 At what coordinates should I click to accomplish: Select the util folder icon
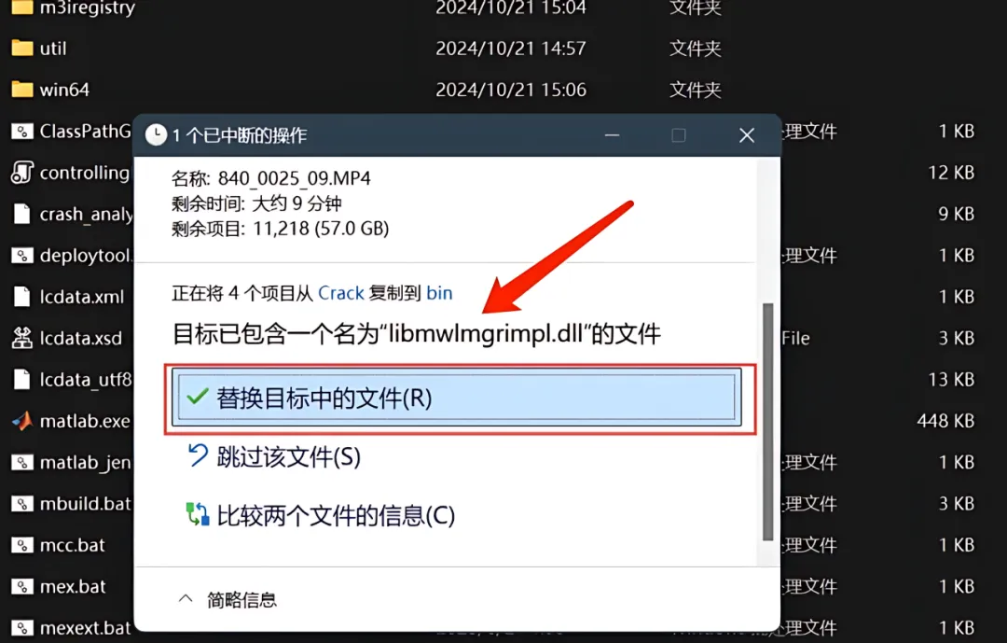(22, 49)
